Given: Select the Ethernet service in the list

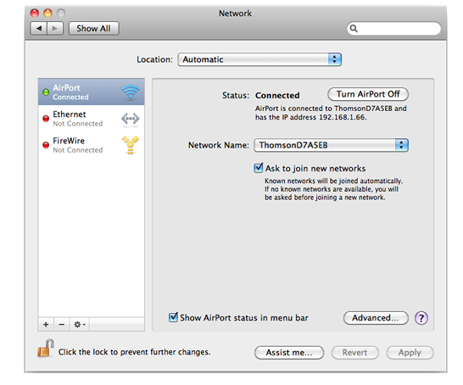Looking at the screenshot, I should (92, 119).
